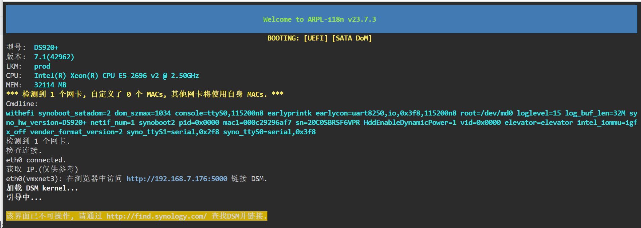Click the Cmdline: label
This screenshot has height=228, width=641.
tap(22, 104)
